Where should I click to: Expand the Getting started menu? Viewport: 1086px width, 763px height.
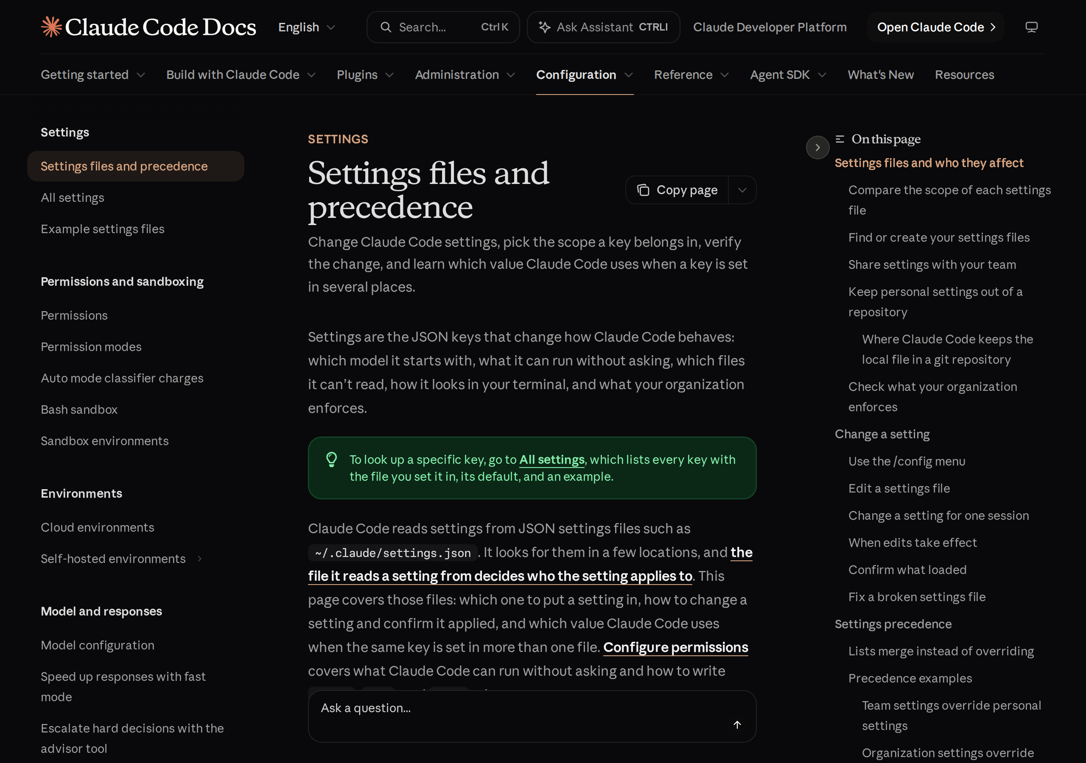tap(93, 75)
